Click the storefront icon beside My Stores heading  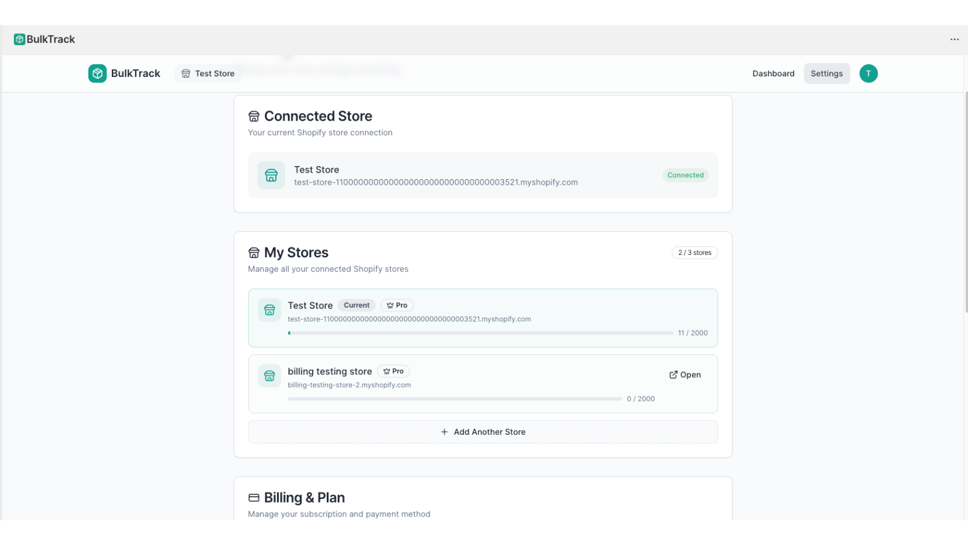253,253
